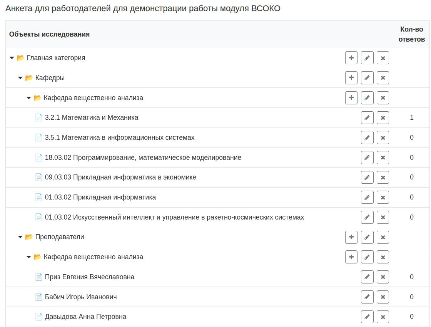Edit the Кафедры category
Viewport: 431px width, 327px height.
tap(367, 77)
